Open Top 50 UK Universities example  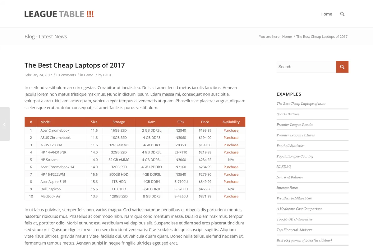pyautogui.click(x=294, y=219)
